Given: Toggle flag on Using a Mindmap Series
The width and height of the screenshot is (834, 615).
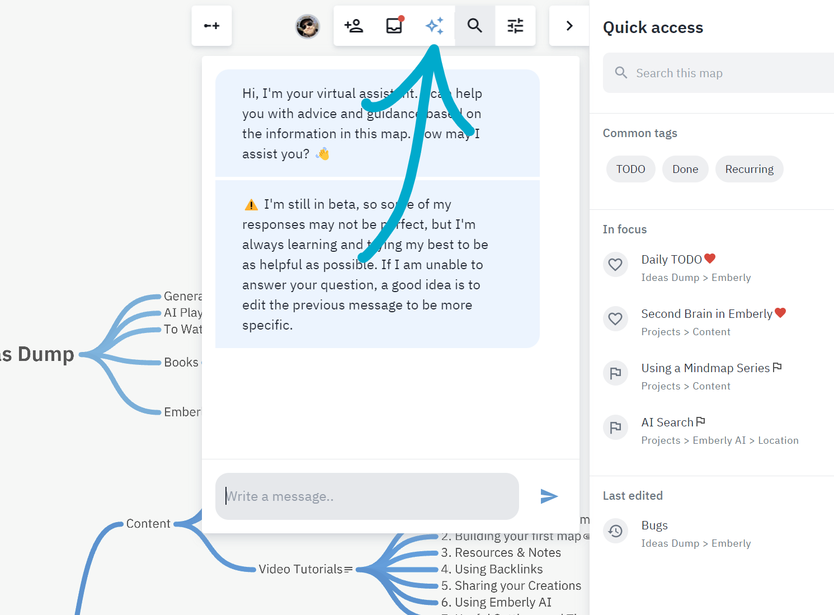Looking at the screenshot, I should click(x=615, y=373).
